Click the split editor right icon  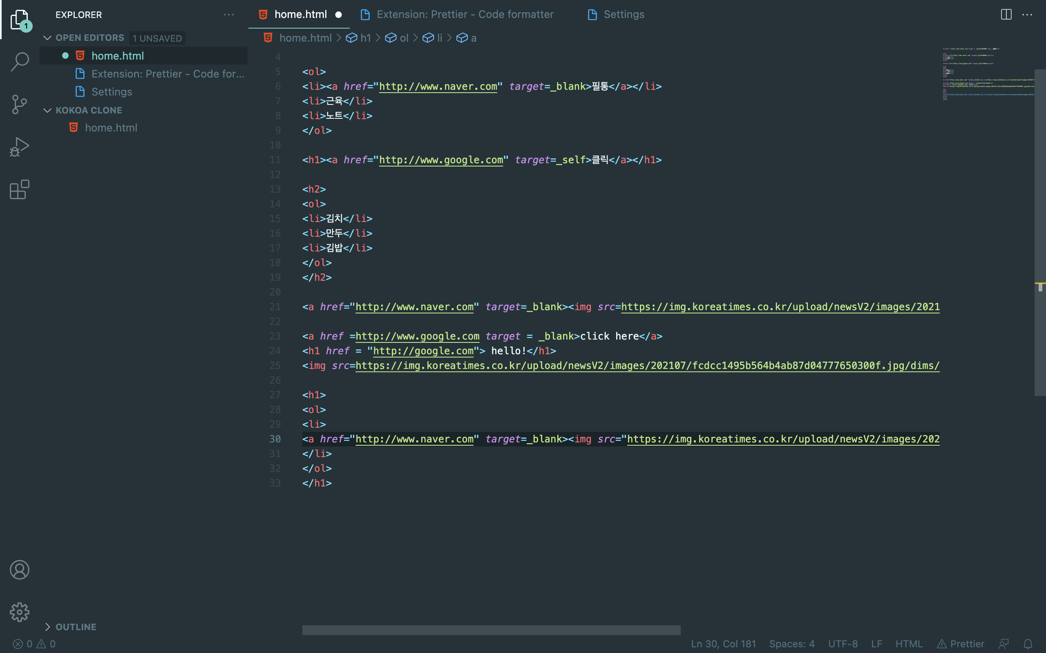[x=1006, y=14]
